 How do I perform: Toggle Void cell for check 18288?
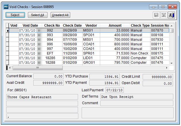pyautogui.click(x=14, y=63)
